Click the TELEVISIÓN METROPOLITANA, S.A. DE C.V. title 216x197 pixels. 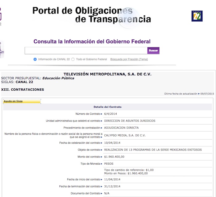(x=107, y=74)
